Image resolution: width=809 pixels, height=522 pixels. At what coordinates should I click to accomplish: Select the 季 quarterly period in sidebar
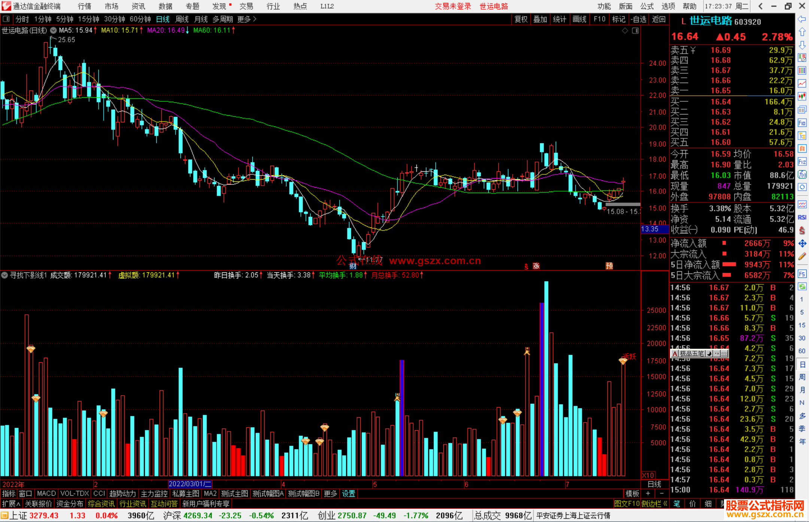click(802, 428)
